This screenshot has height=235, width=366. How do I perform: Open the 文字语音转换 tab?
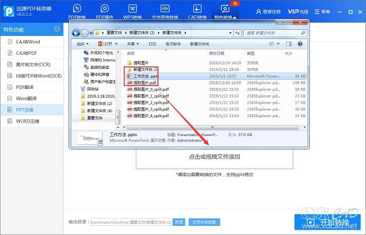pos(165,11)
